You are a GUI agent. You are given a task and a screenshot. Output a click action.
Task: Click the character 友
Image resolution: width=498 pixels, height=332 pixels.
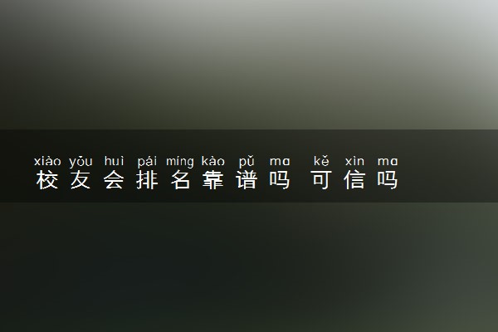point(81,180)
